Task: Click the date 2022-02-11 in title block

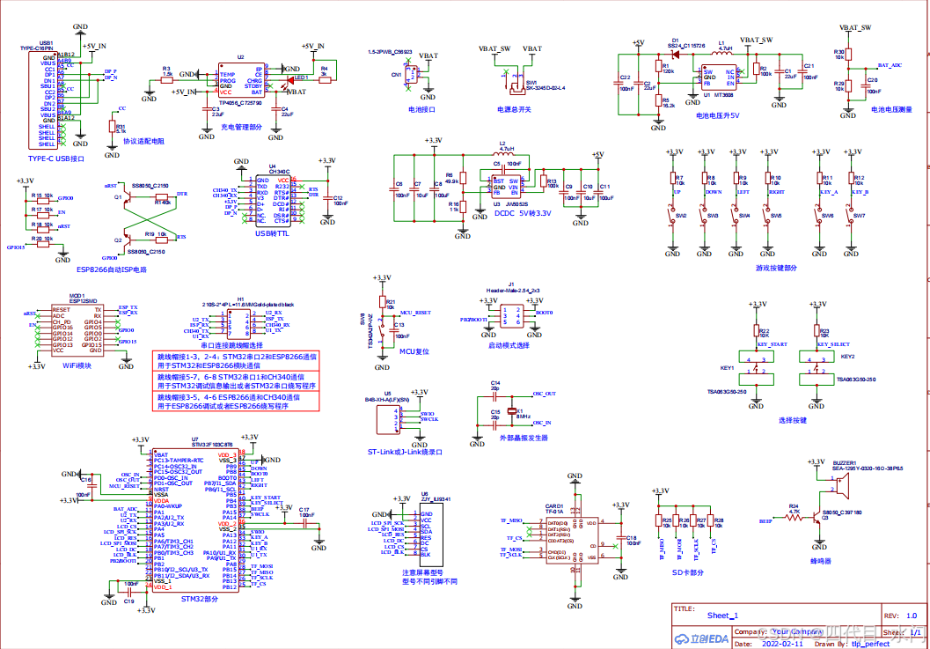Action: pyautogui.click(x=782, y=644)
